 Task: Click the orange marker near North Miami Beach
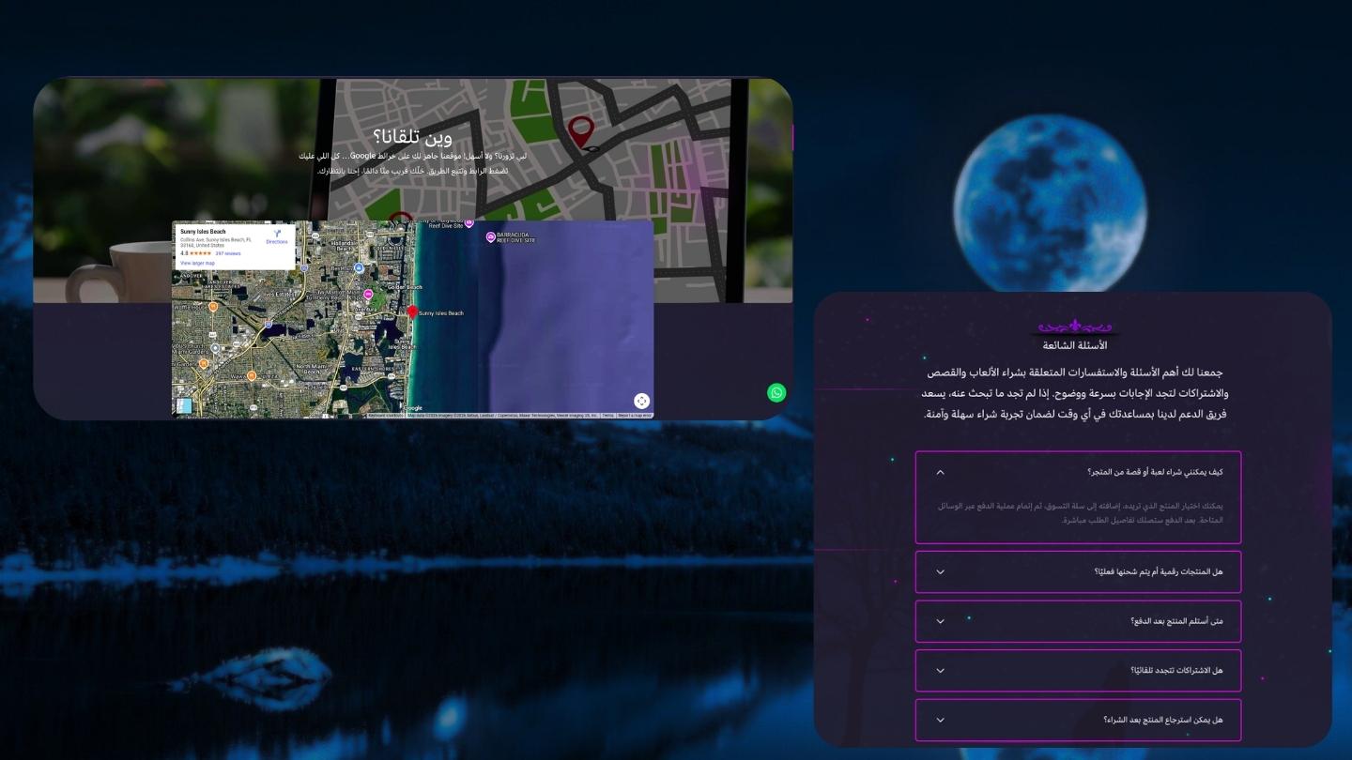pyautogui.click(x=252, y=375)
